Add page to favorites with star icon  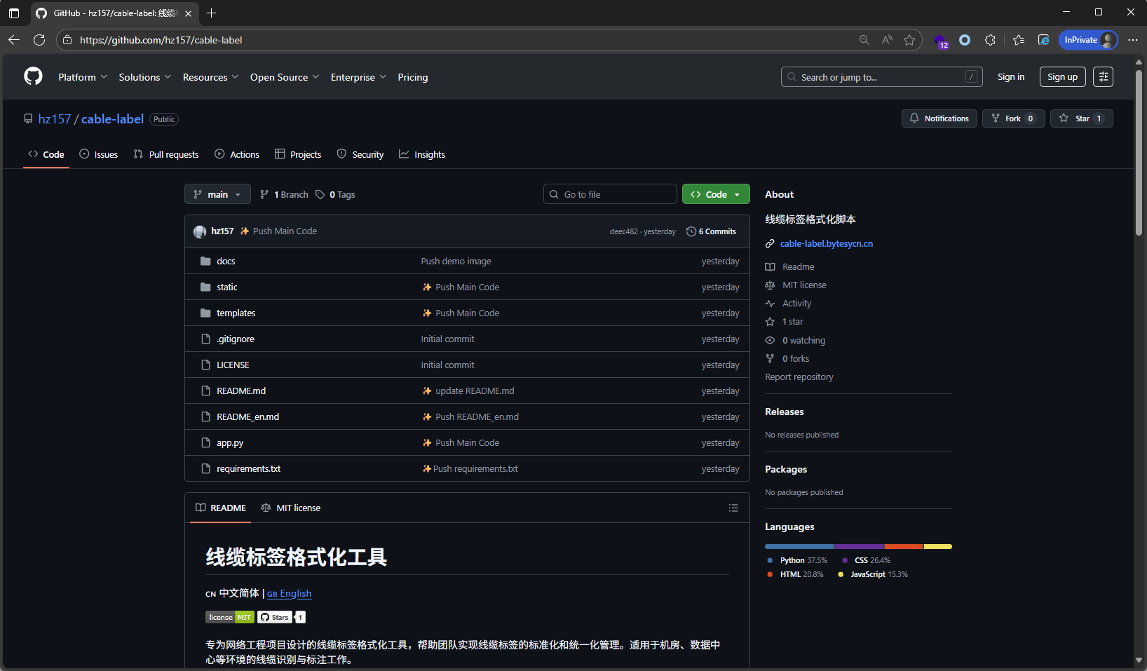909,40
